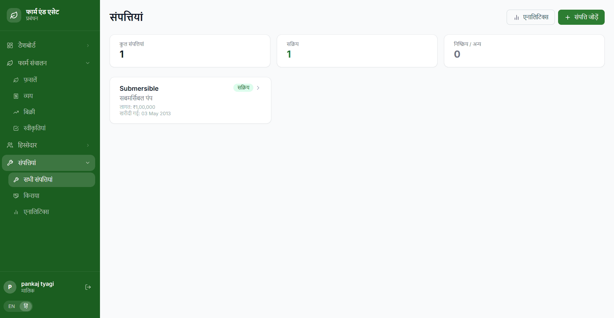Image resolution: width=614 pixels, height=318 pixels.
Task: Open the top एनालिटिक्स button
Action: [531, 17]
